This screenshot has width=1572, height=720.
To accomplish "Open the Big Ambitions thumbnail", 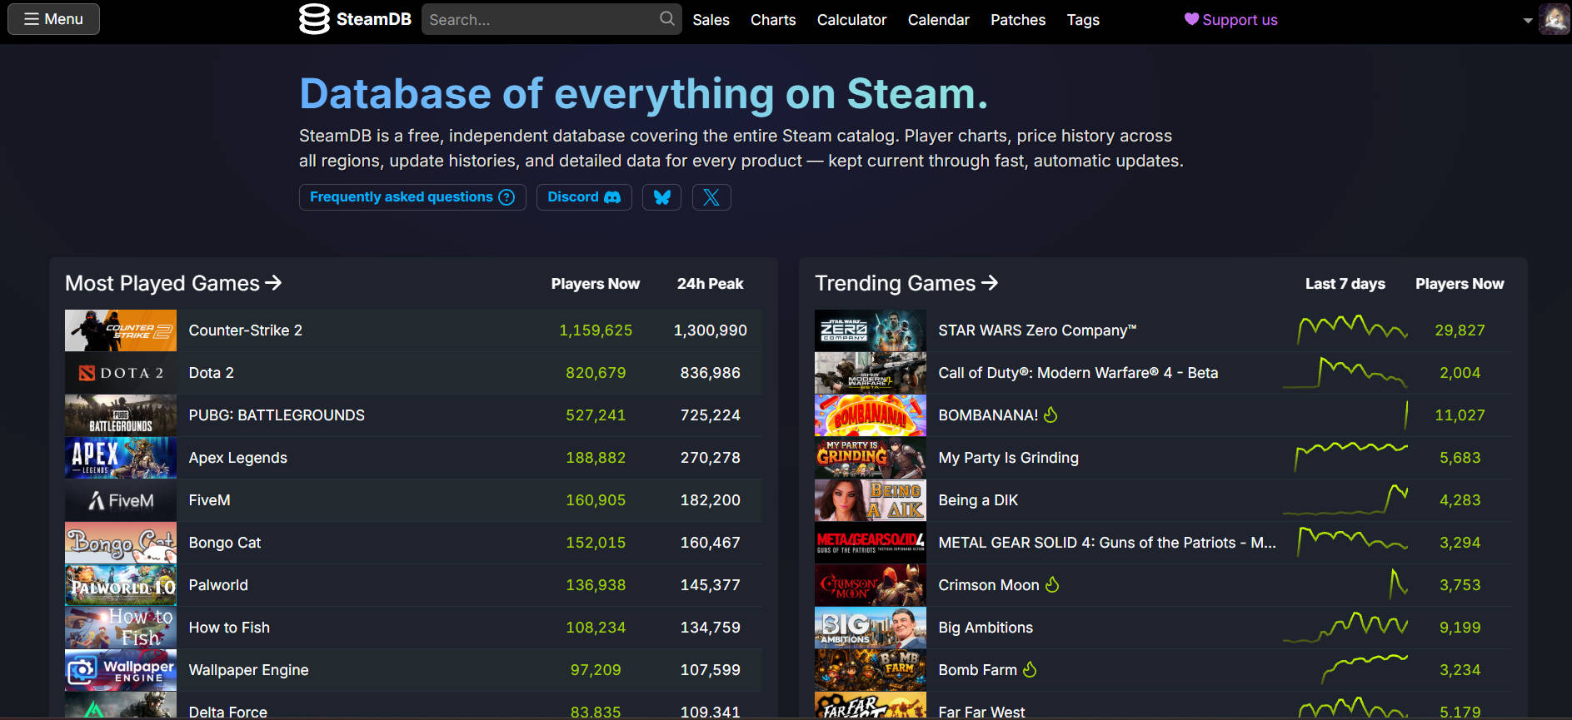I will (x=871, y=628).
